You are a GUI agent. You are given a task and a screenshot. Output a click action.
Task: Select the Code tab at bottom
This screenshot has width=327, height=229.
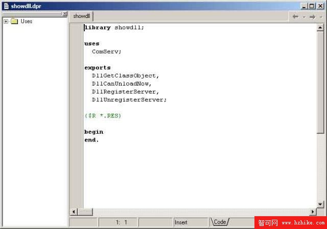point(220,222)
